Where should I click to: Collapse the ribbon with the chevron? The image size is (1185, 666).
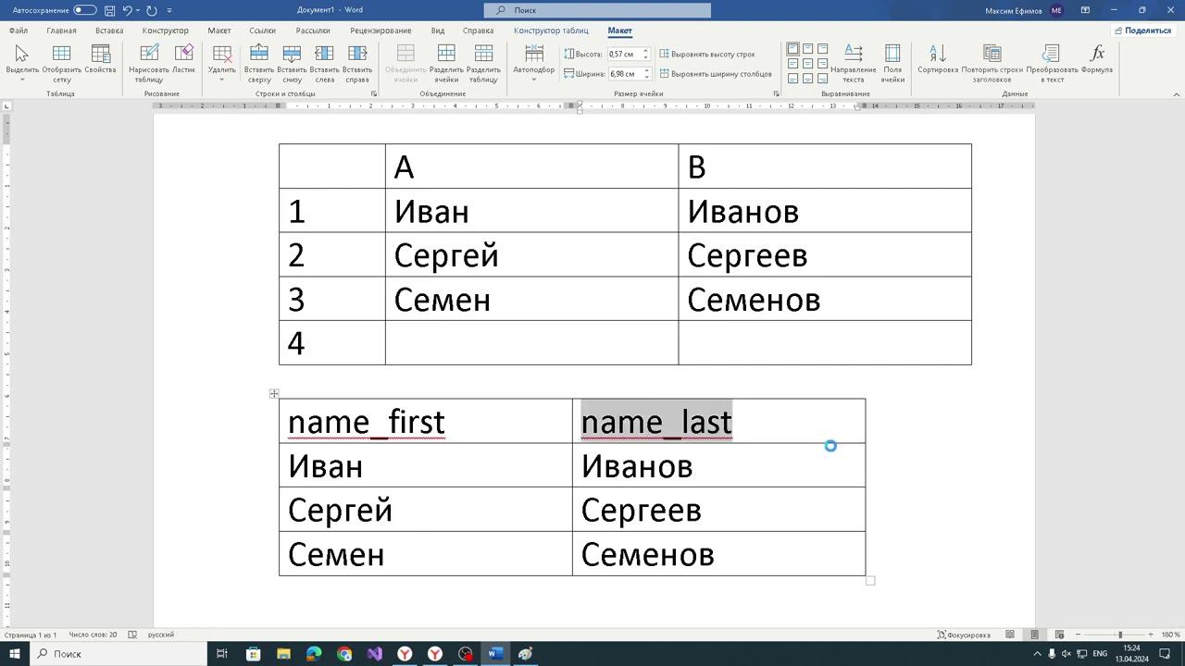1177,93
